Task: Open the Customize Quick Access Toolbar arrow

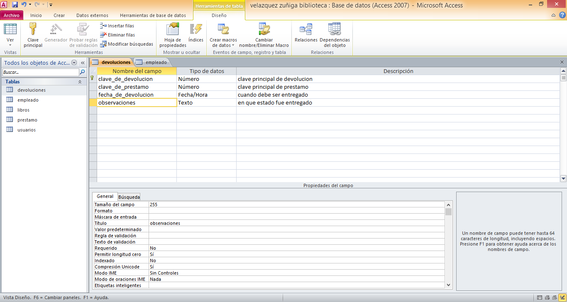Action: click(51, 5)
